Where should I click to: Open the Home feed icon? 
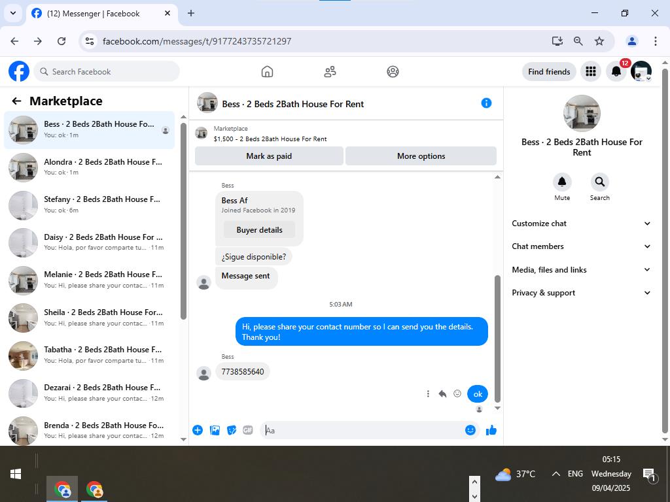point(267,72)
